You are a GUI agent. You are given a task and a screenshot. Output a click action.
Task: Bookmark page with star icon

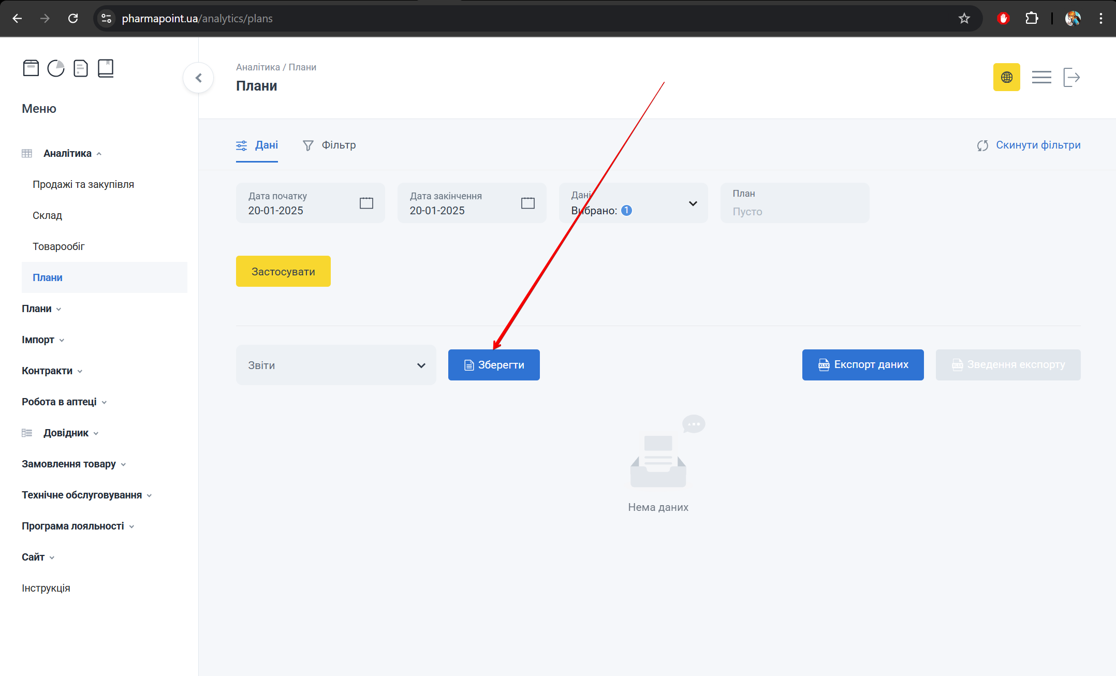(964, 19)
